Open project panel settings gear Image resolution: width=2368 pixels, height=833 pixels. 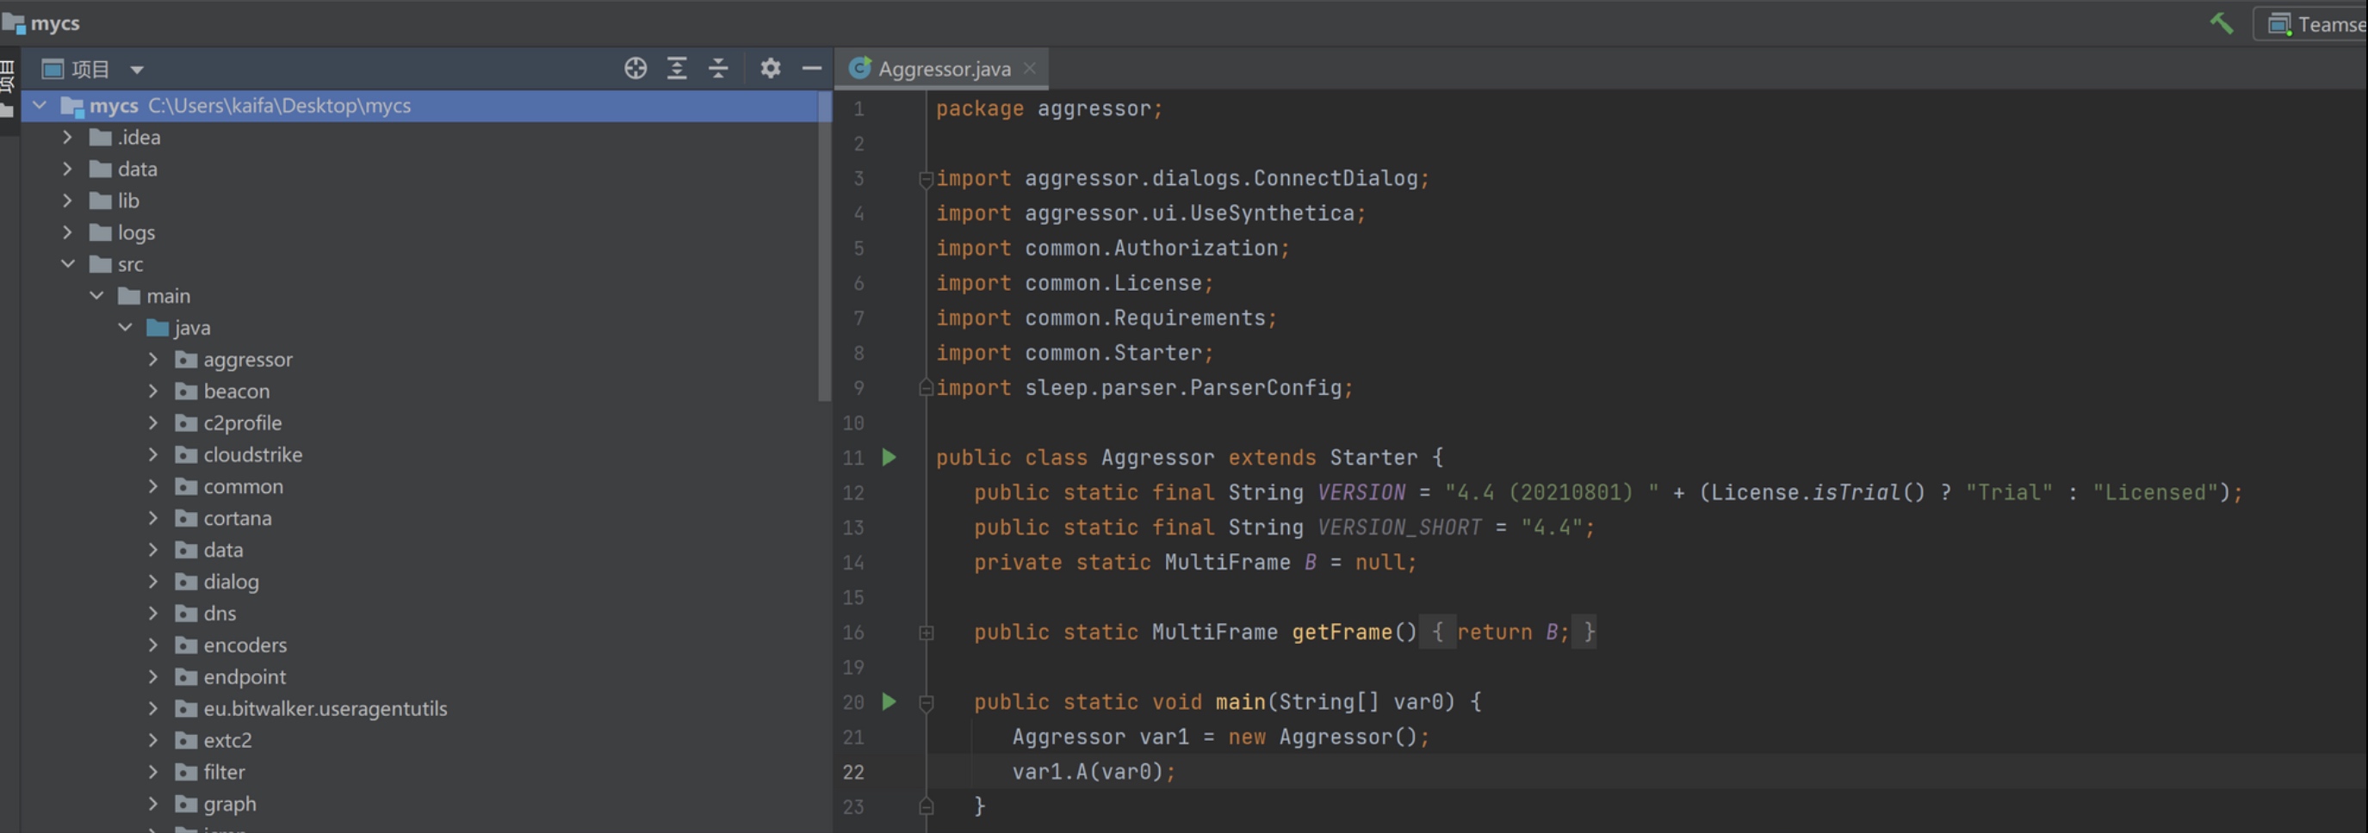[771, 69]
